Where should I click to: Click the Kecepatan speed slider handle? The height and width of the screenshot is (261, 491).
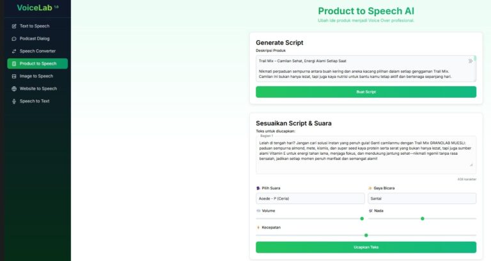(x=366, y=235)
